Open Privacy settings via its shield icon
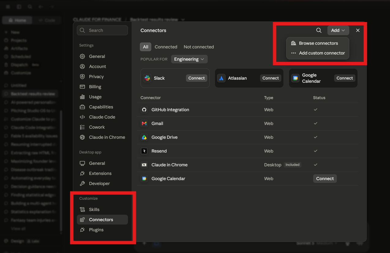The width and height of the screenshot is (390, 253). (82, 77)
